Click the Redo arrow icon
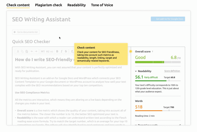 (36, 51)
